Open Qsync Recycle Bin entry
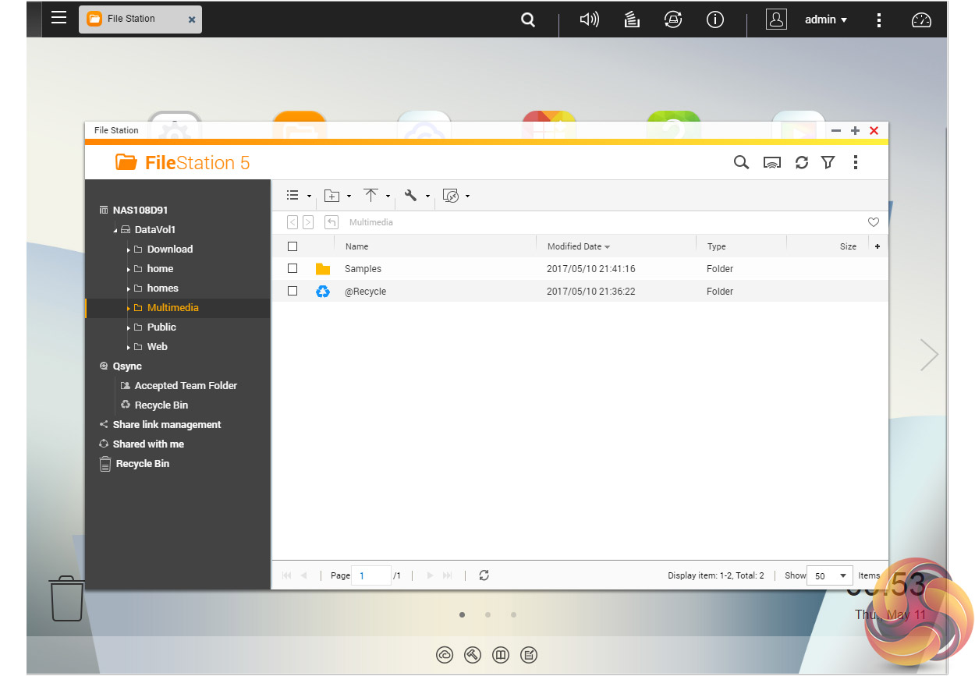The width and height of the screenshot is (975, 676). 161,405
